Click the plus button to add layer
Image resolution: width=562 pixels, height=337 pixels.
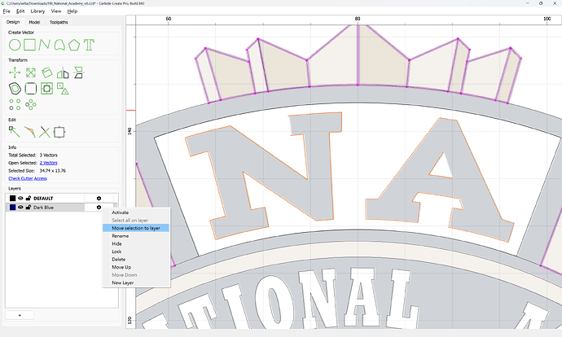tap(20, 315)
